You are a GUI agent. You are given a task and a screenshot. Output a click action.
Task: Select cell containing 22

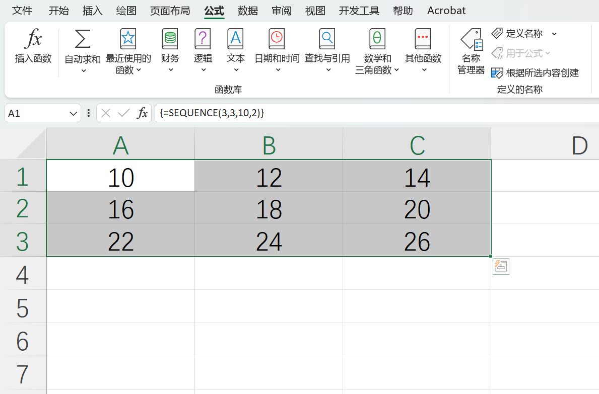121,241
